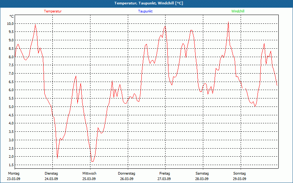This screenshot has height=183, width=293.
Task: Click the 'Dienstag' day label
Action: click(x=51, y=173)
